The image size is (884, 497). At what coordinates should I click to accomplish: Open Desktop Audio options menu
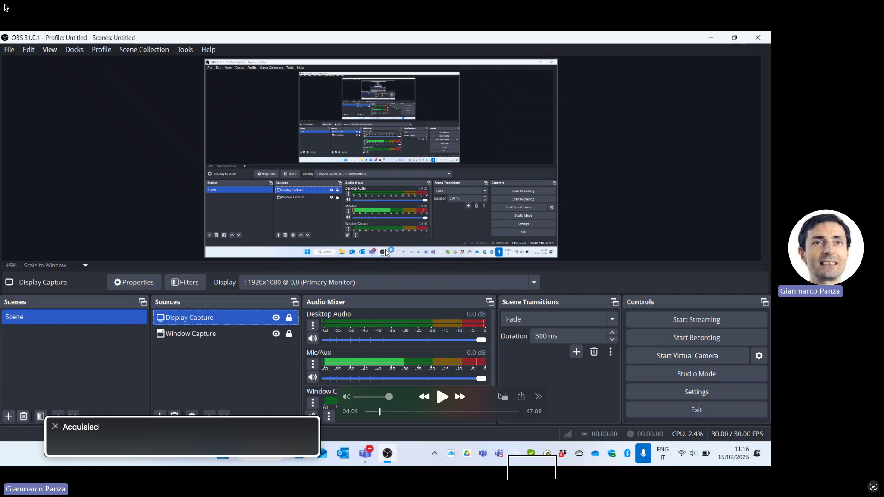tap(313, 326)
